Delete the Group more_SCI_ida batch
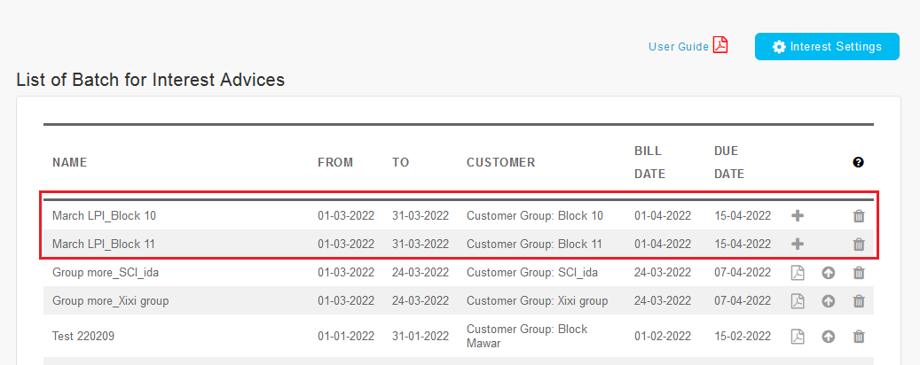 (858, 273)
